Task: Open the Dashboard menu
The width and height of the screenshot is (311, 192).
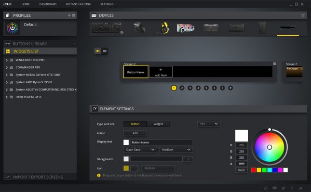Action: (x=48, y=4)
